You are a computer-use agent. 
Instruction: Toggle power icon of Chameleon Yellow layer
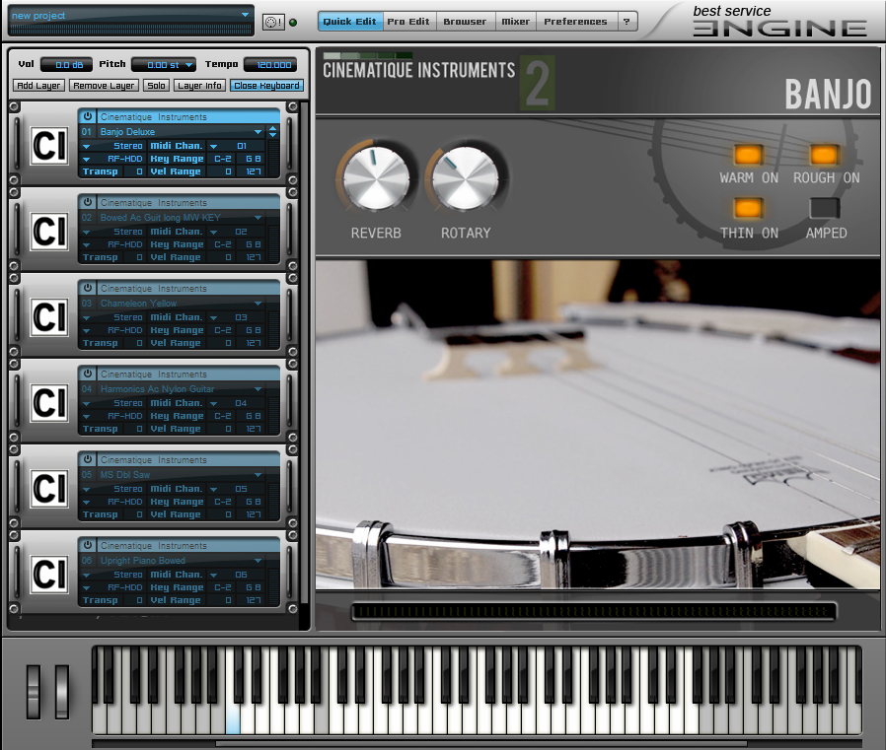[x=88, y=288]
